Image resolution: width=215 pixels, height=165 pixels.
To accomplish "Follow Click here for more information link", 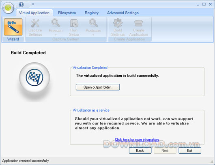I will coord(137,140).
